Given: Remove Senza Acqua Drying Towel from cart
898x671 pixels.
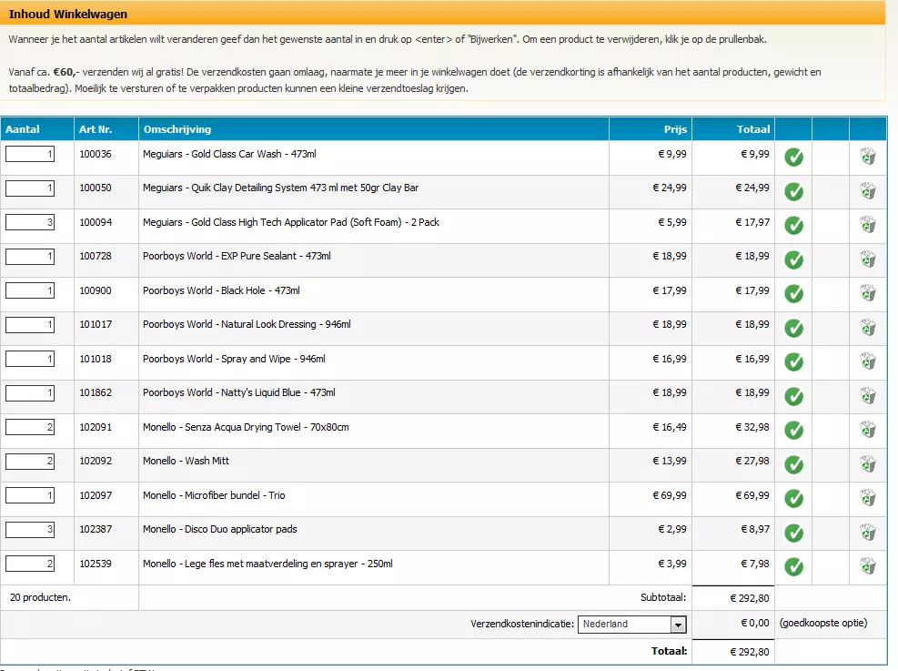Looking at the screenshot, I should 868,429.
